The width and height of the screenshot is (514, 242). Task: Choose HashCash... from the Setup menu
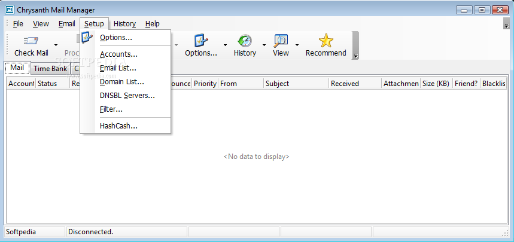click(125, 126)
